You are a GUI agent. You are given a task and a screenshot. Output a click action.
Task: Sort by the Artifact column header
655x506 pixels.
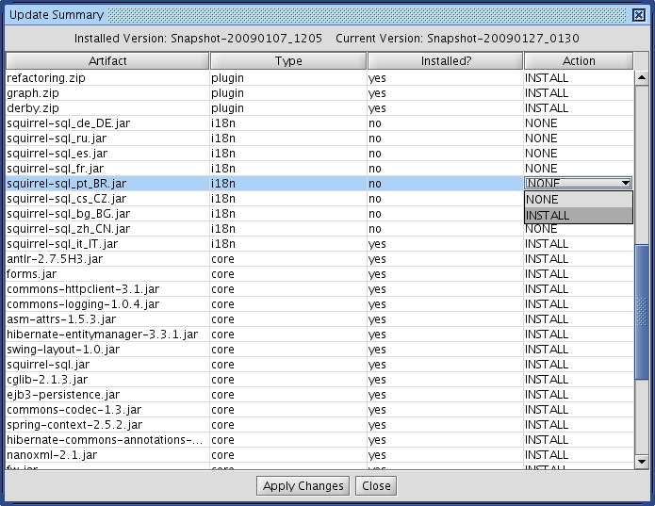point(107,61)
